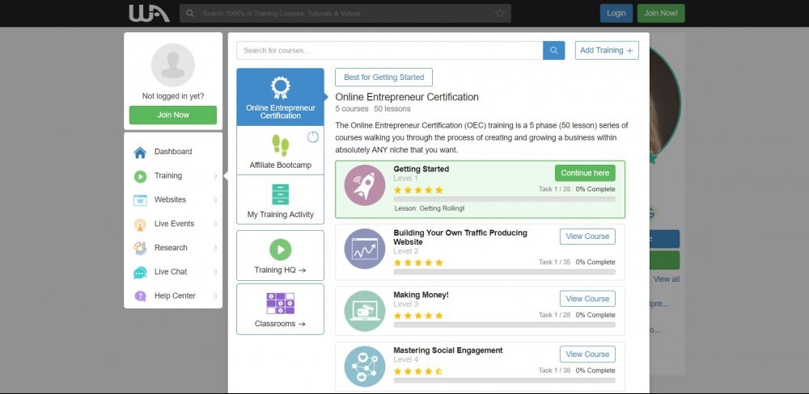The image size is (809, 394).
Task: Click the Lesson: Getting Rolling! text
Action: pos(430,208)
